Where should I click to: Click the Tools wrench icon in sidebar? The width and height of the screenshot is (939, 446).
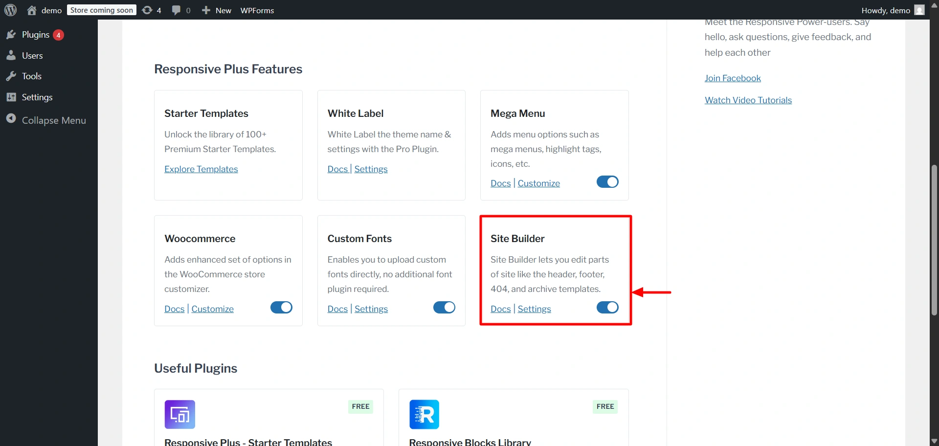point(11,76)
